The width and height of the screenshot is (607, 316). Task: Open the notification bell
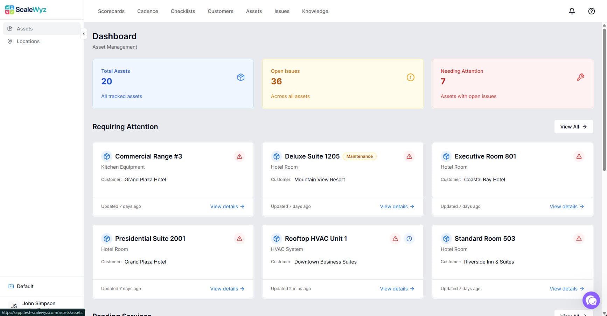[572, 11]
